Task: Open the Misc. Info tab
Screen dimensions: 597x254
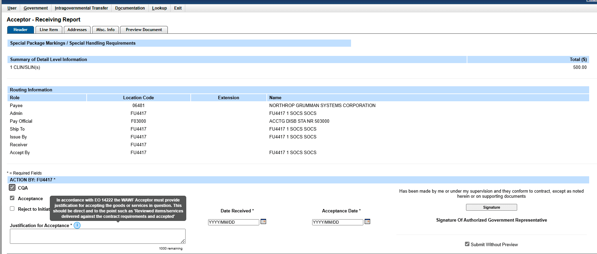Action: point(105,30)
